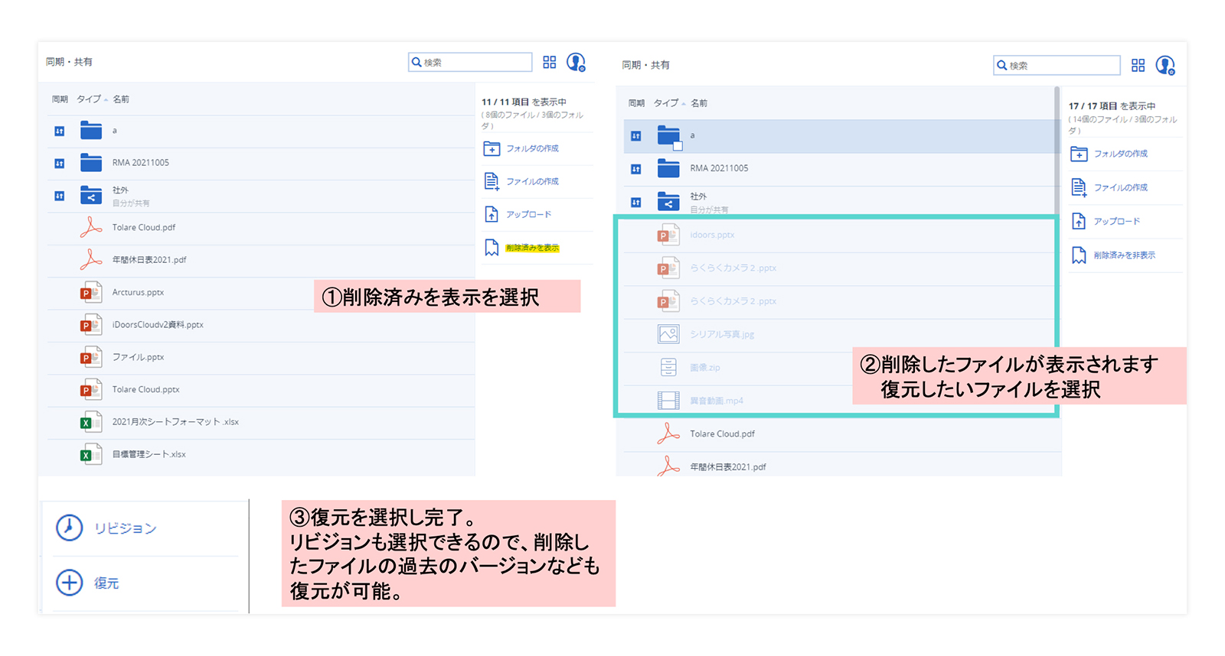Open Arcturus.pptx file

click(138, 293)
